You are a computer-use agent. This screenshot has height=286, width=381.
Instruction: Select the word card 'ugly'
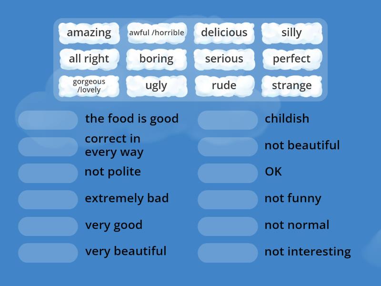pyautogui.click(x=157, y=86)
